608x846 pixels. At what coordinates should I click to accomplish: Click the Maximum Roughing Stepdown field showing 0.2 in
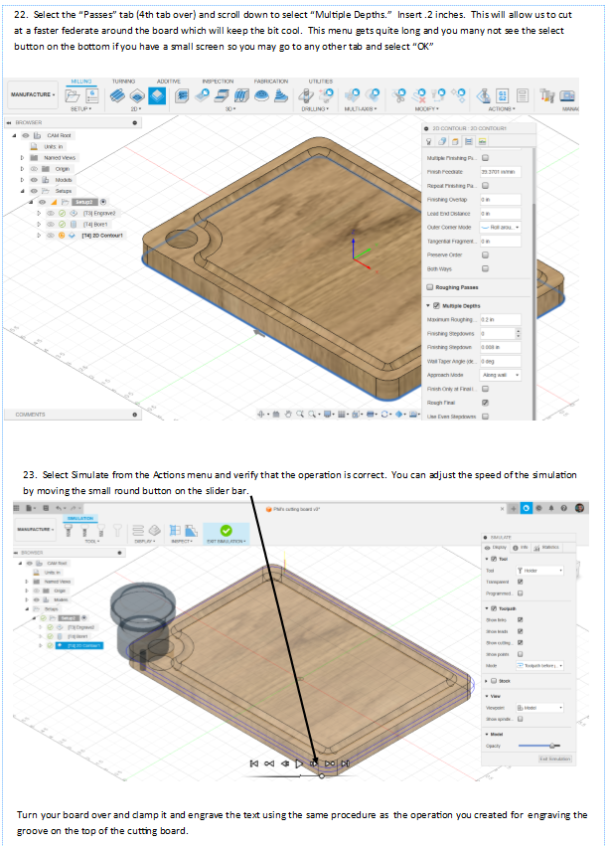tap(500, 319)
